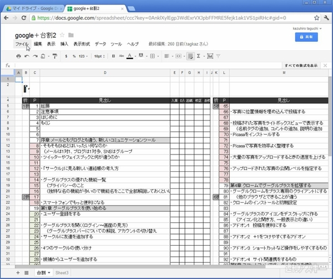
Task: Open the cell borders tool
Action: click(153, 56)
